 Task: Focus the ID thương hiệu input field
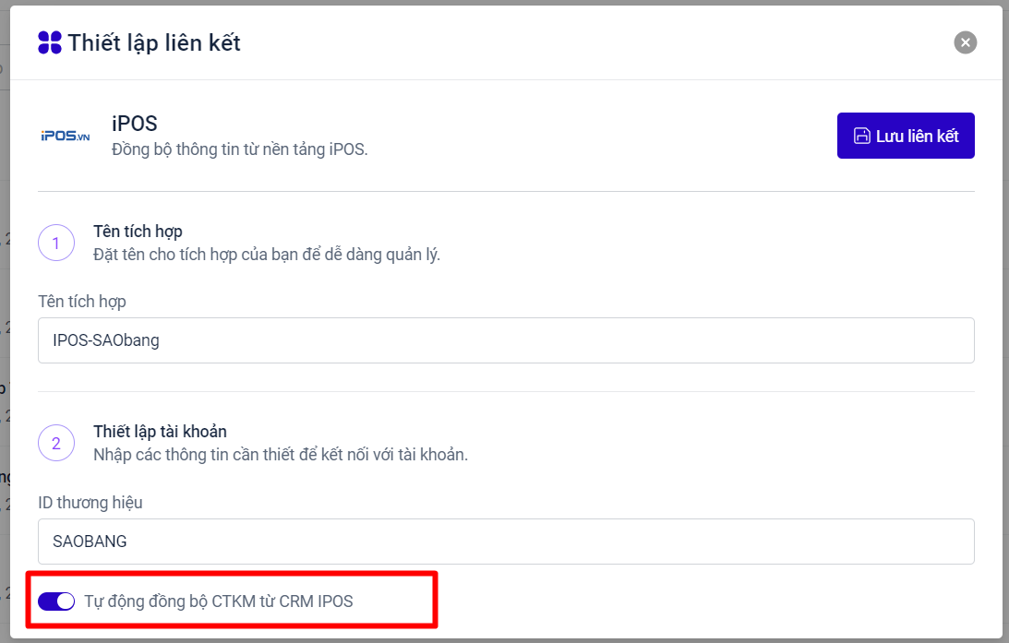click(506, 542)
